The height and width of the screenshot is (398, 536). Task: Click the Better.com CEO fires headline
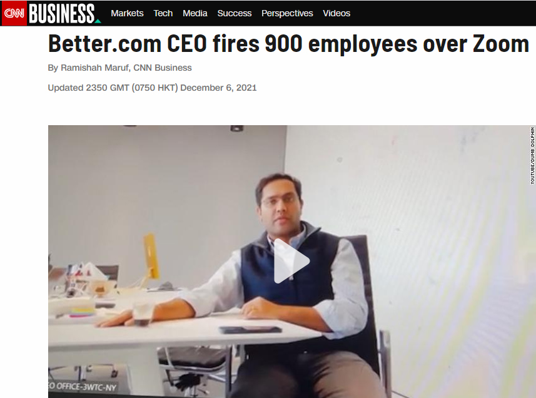289,44
